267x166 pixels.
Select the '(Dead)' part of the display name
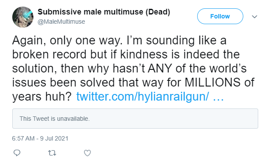tap(158, 12)
